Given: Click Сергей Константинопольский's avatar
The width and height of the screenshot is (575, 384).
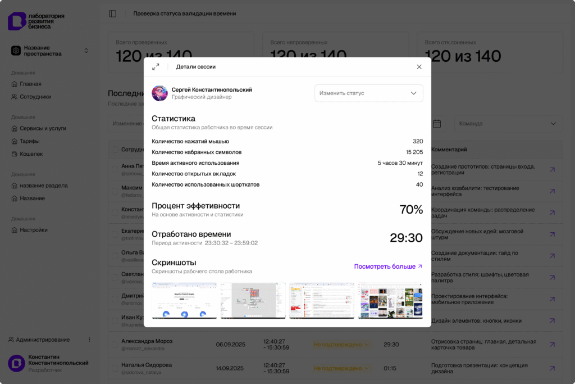Looking at the screenshot, I should click(x=159, y=93).
